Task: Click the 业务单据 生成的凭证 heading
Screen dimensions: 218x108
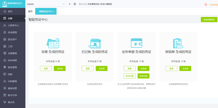Action: pyautogui.click(x=137, y=52)
